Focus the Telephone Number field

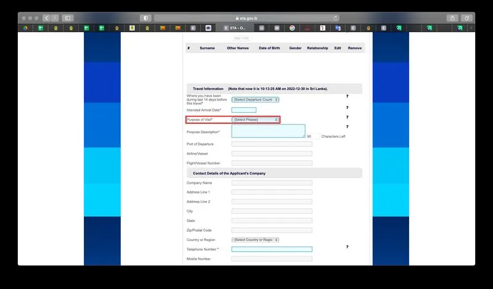tap(271, 250)
